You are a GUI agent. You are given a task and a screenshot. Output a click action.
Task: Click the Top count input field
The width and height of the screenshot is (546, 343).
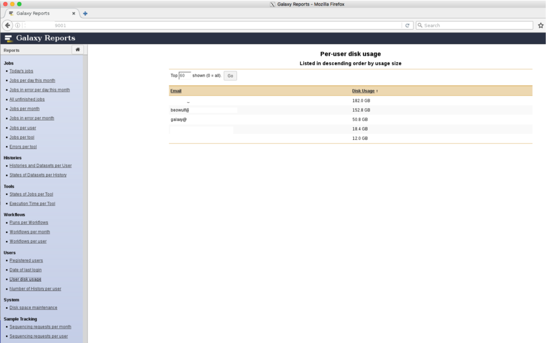185,76
